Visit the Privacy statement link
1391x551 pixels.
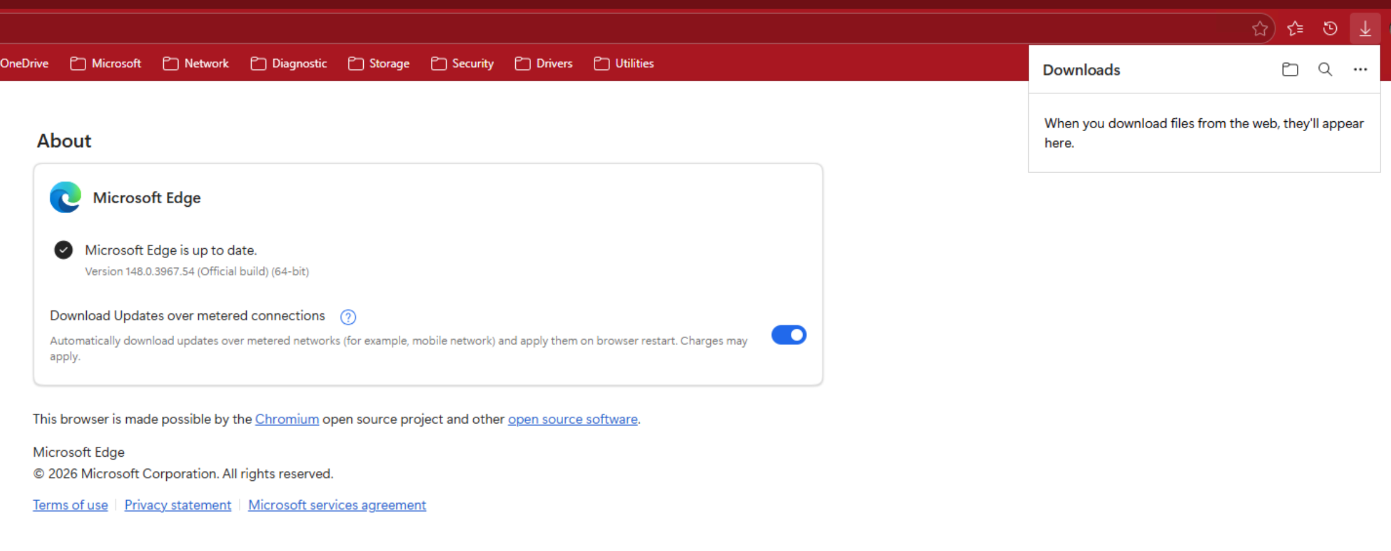[x=178, y=505]
